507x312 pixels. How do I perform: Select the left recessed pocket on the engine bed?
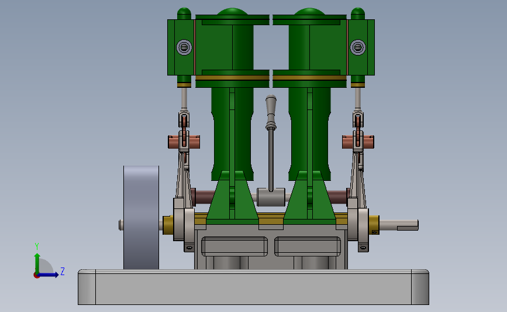coord(234,246)
